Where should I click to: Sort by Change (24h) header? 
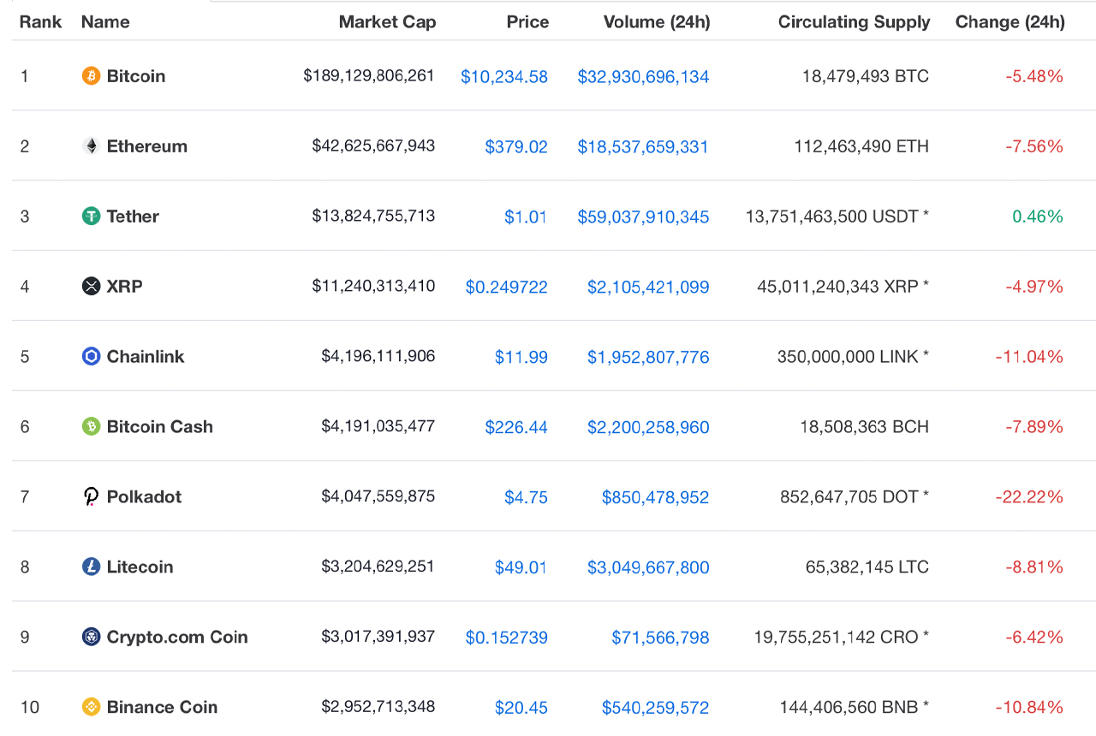(x=1010, y=22)
